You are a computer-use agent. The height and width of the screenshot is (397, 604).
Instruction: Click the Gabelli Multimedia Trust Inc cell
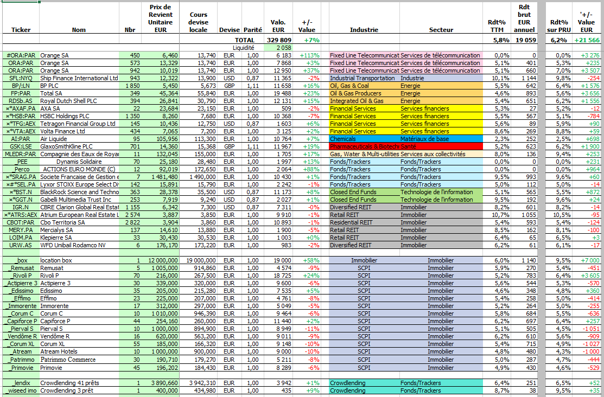79,200
